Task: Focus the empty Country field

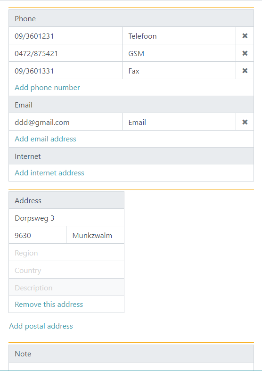Action: pyautogui.click(x=66, y=270)
